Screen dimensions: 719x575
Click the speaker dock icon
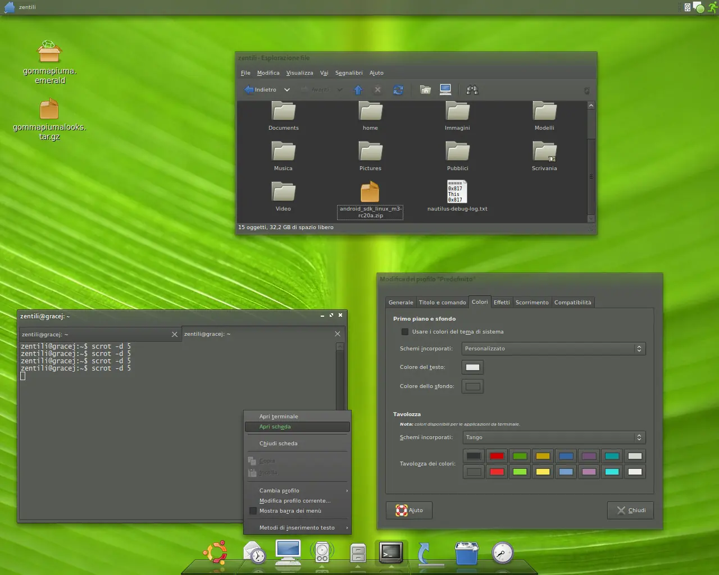coord(322,553)
